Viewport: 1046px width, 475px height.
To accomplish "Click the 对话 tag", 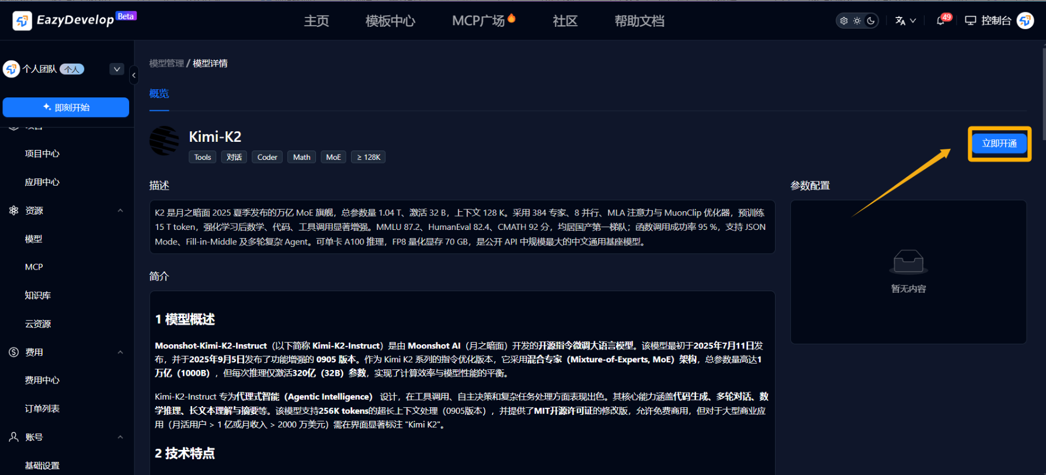I will [x=234, y=157].
